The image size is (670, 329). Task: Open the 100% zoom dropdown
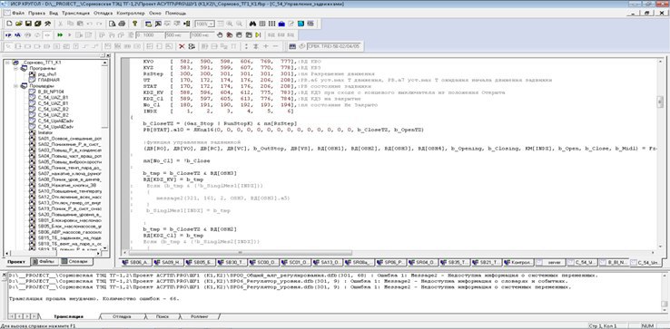pyautogui.click(x=204, y=24)
